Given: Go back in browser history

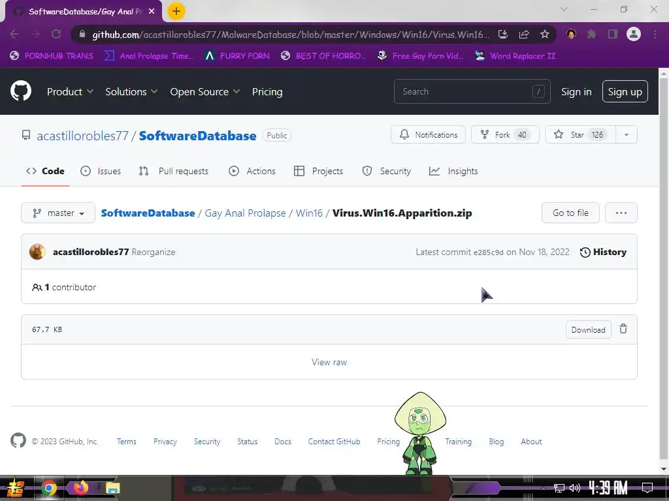Looking at the screenshot, I should click(14, 34).
